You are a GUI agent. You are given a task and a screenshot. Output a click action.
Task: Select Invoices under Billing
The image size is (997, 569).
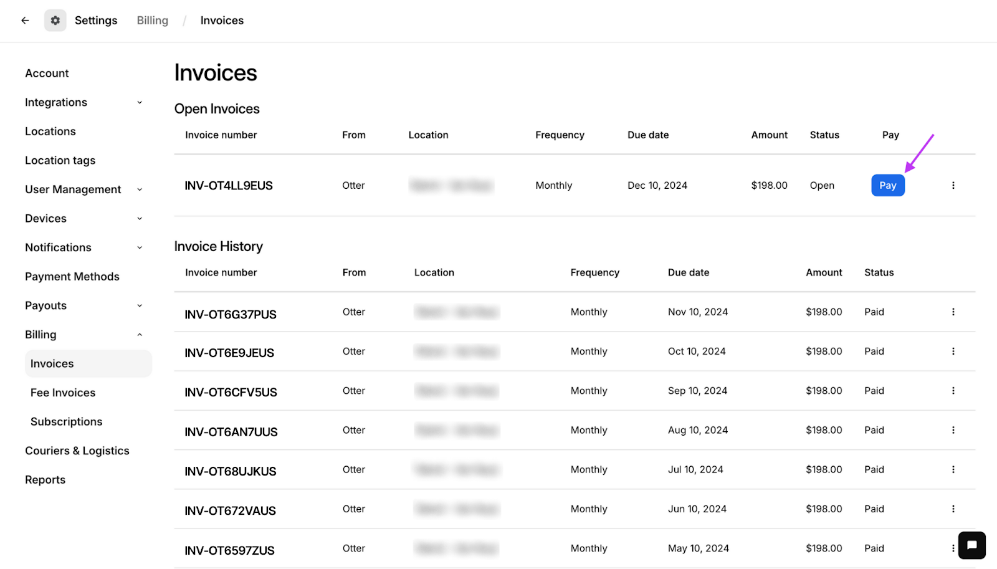pos(88,364)
